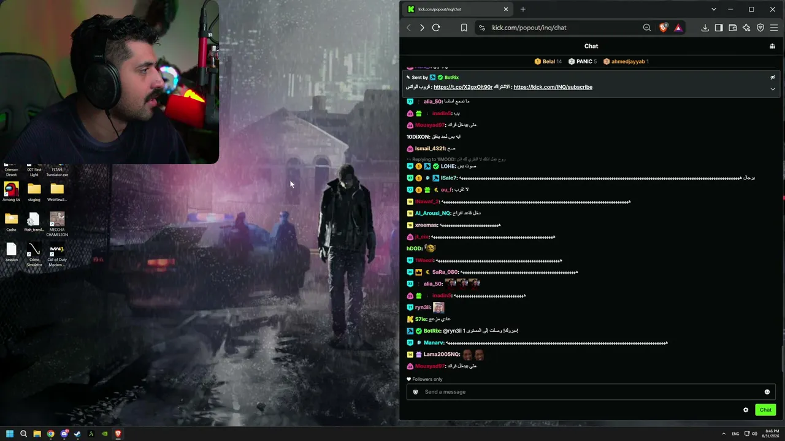Click the ahmedjayyab top gifter entry
The width and height of the screenshot is (785, 441).
tap(626, 61)
